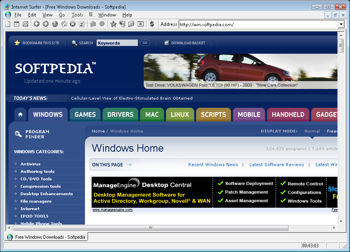Click the Program Finder magnifier icon
Image resolution: width=350 pixels, height=252 pixels.
18,134
